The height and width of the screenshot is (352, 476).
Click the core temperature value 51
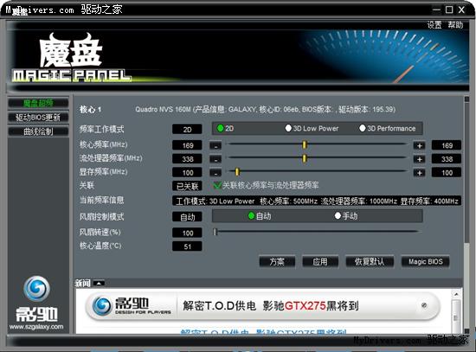pos(187,246)
